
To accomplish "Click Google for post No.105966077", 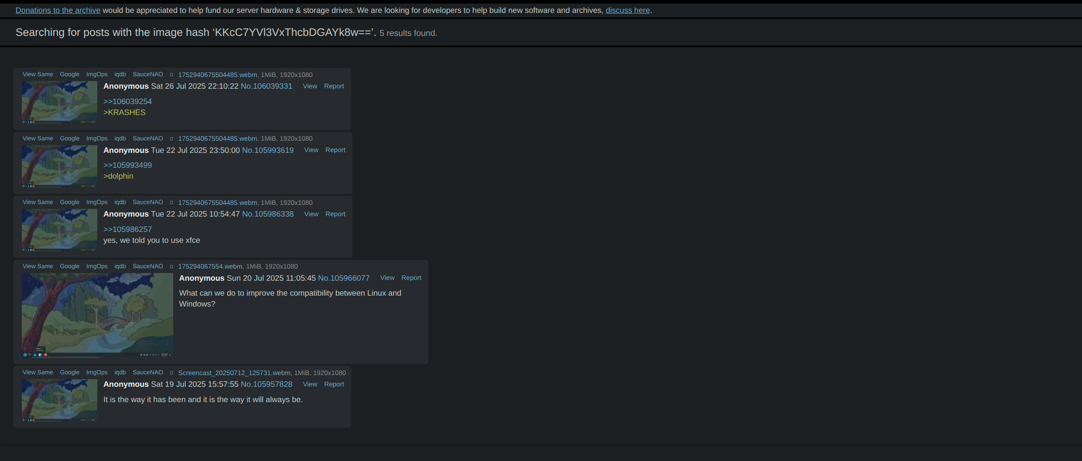I will (70, 266).
